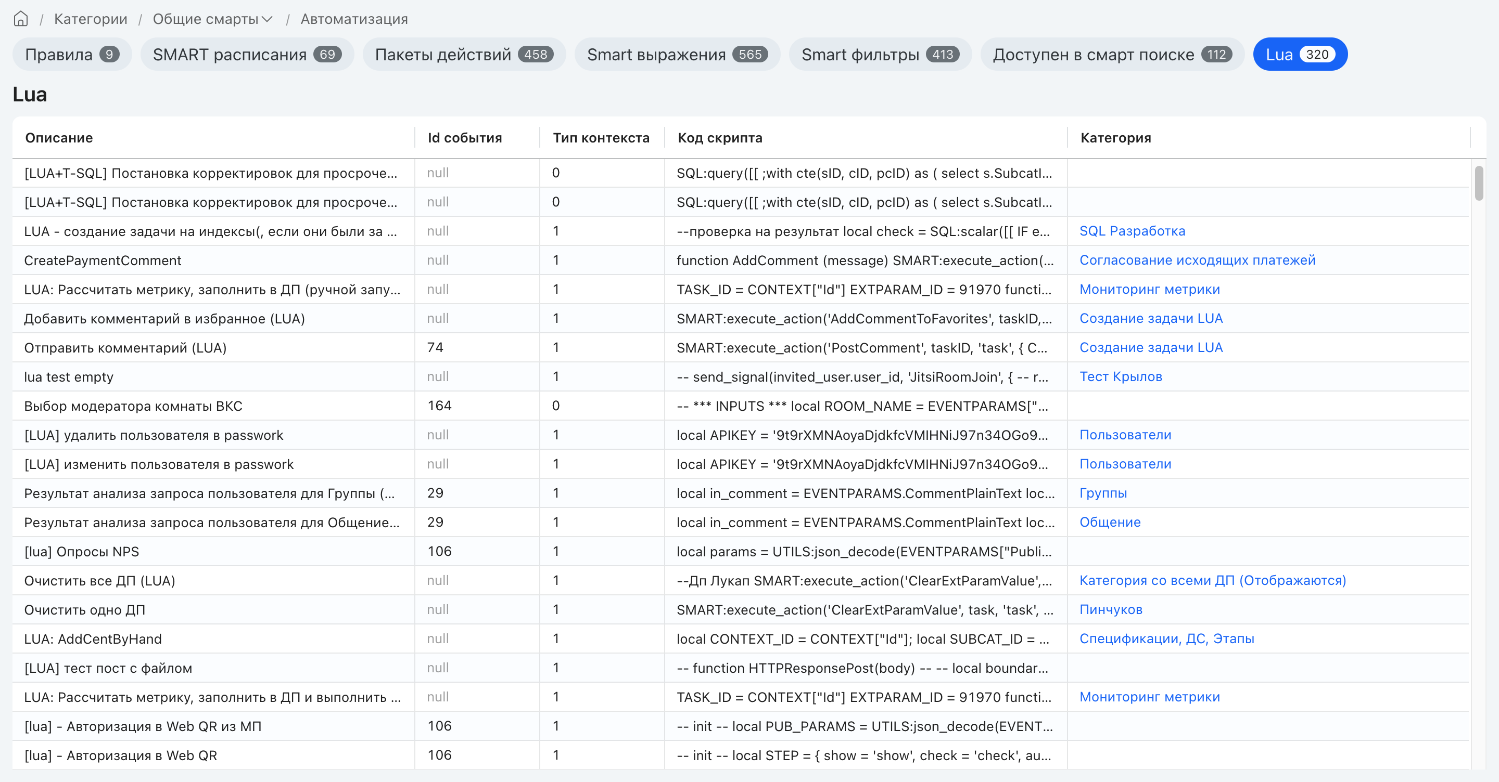Open Создание задачи LUA link for Добавить комментарий row

click(x=1151, y=319)
